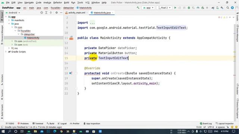Toggle the Resource Manager side panel
239x134 pixels.
tap(2, 35)
